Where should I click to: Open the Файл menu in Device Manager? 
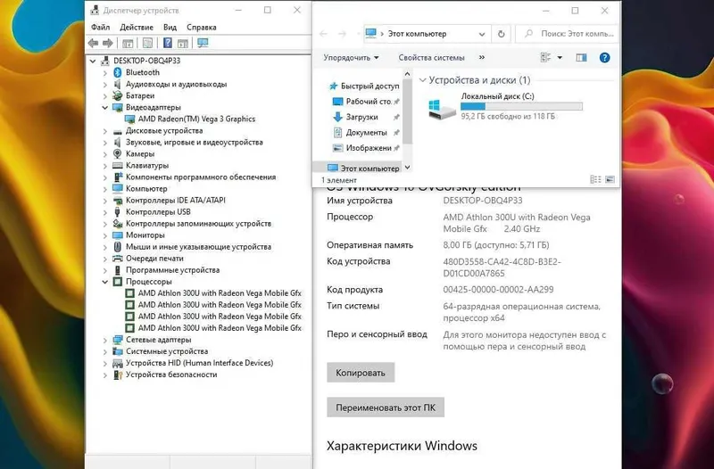pos(100,28)
